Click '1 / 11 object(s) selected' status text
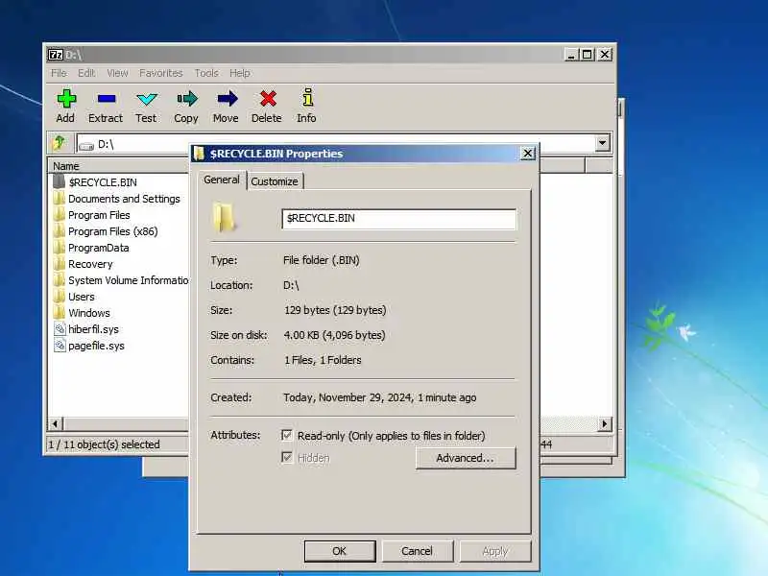 point(104,444)
